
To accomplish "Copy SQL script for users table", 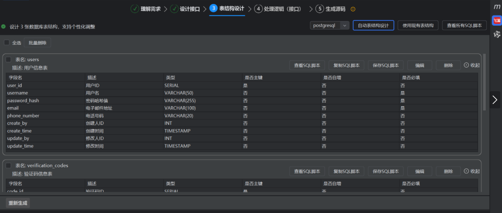I will [346, 66].
